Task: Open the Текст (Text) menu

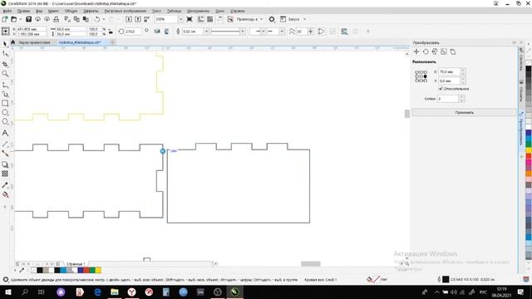Action: [x=156, y=11]
